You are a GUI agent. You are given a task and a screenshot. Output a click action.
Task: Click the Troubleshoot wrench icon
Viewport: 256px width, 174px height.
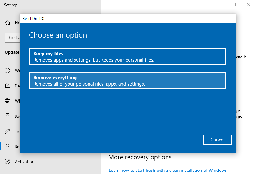7,131
